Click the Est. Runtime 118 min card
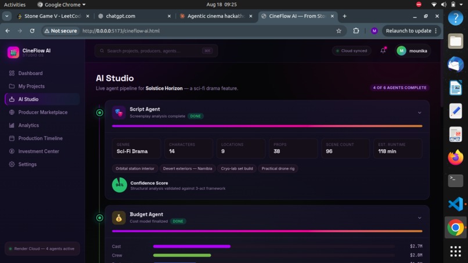This screenshot has height=263, width=468. pos(398,149)
